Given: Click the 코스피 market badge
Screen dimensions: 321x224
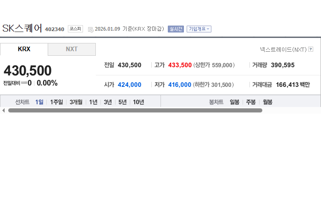Looking at the screenshot, I should pos(75,29).
